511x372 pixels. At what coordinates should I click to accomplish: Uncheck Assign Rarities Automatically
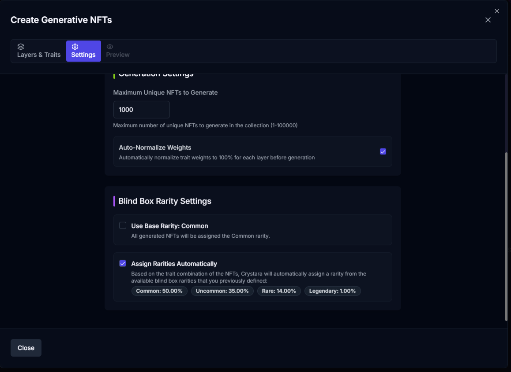click(x=123, y=263)
